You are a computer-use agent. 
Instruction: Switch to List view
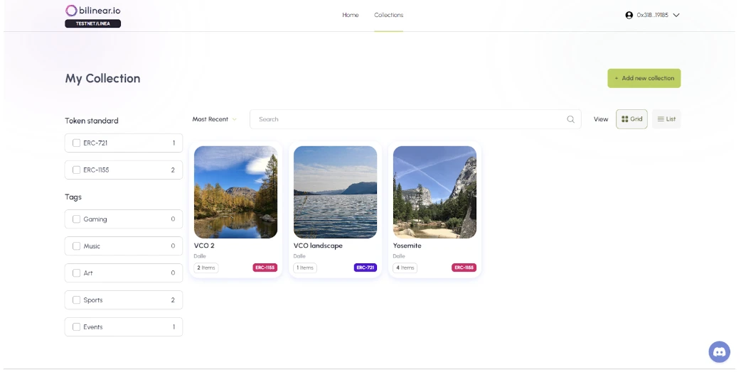[666, 119]
